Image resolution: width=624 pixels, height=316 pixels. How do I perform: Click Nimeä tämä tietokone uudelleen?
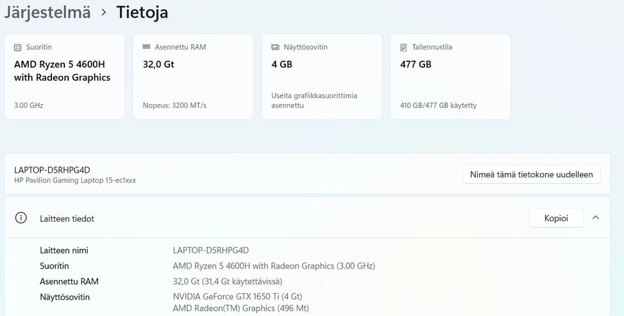tap(531, 174)
